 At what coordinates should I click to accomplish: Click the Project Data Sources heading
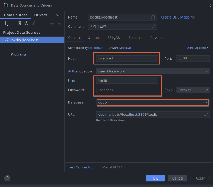(x=22, y=32)
